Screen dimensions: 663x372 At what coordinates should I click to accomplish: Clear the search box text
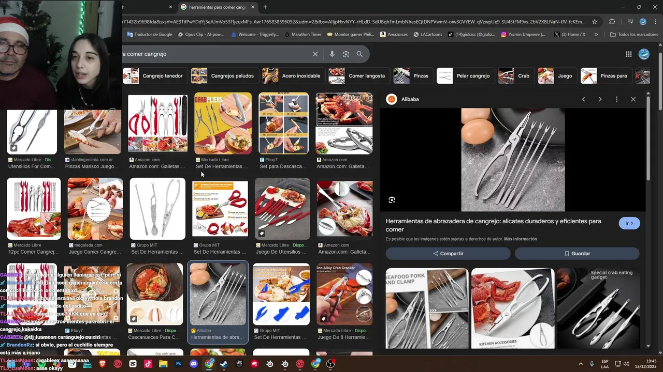[315, 54]
